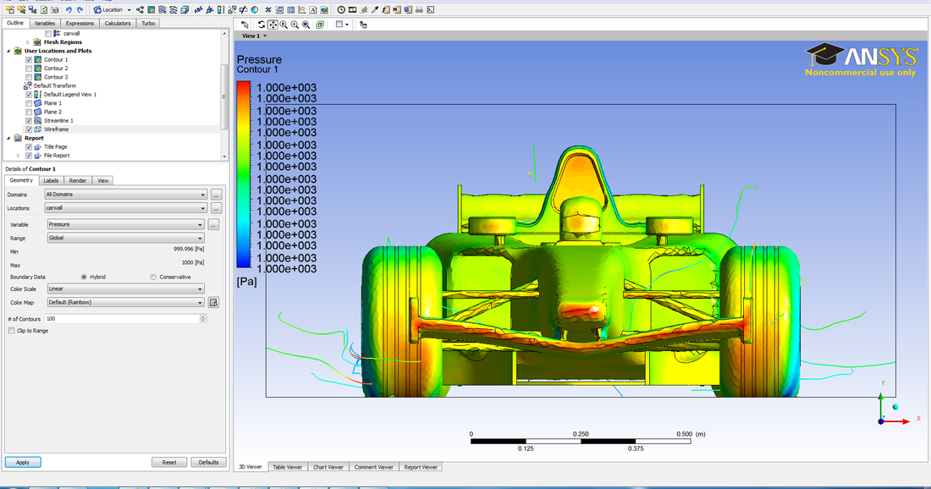Switch to the Variables tab

click(x=45, y=23)
